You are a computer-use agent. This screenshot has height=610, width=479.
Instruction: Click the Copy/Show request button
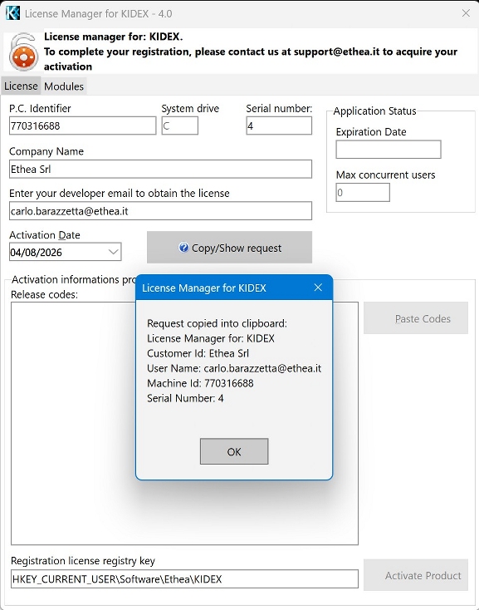tap(229, 248)
